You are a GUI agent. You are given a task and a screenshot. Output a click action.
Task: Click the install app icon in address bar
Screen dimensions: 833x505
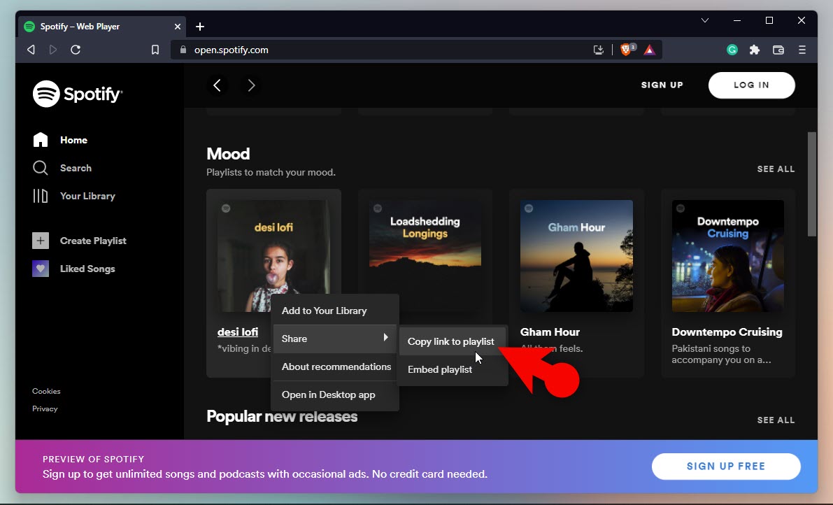pyautogui.click(x=599, y=50)
